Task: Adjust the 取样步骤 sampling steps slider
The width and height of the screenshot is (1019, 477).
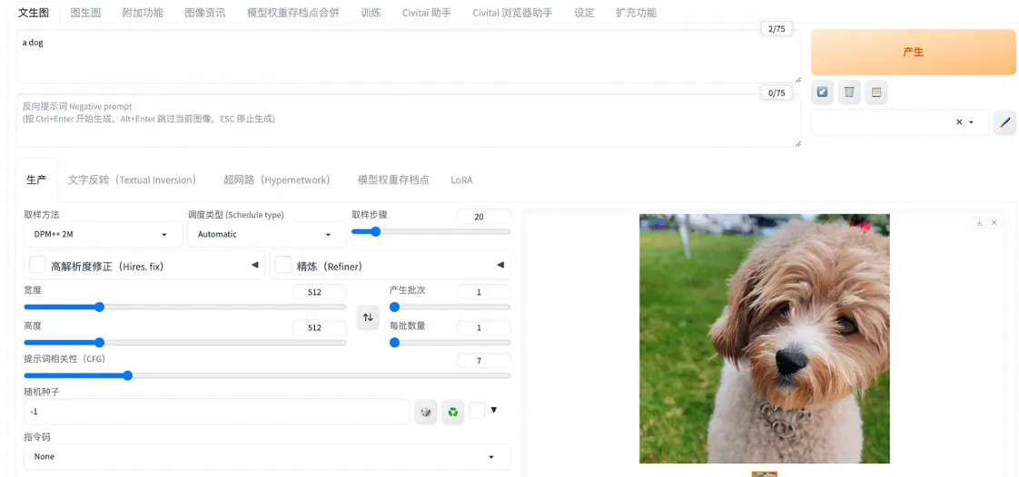Action: 430,231
